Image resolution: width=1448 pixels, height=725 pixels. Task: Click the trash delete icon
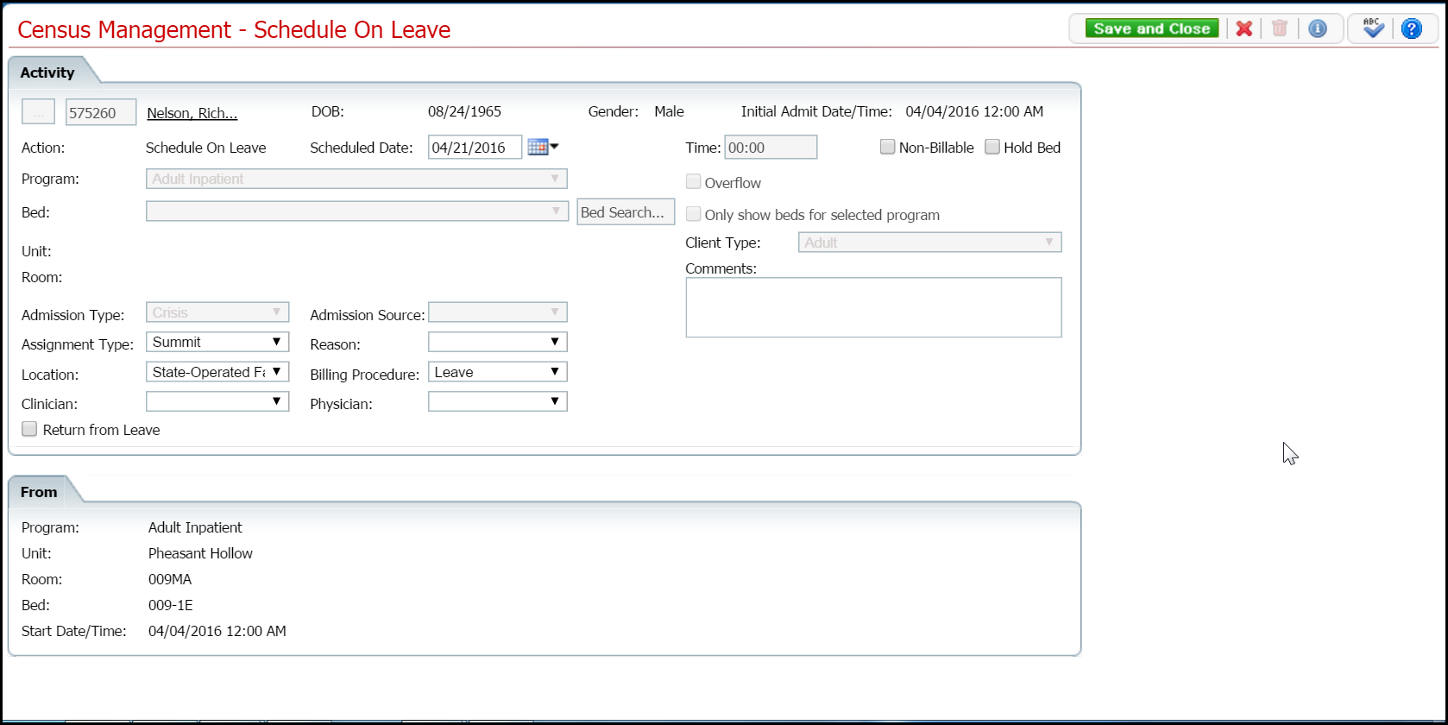pyautogui.click(x=1280, y=28)
